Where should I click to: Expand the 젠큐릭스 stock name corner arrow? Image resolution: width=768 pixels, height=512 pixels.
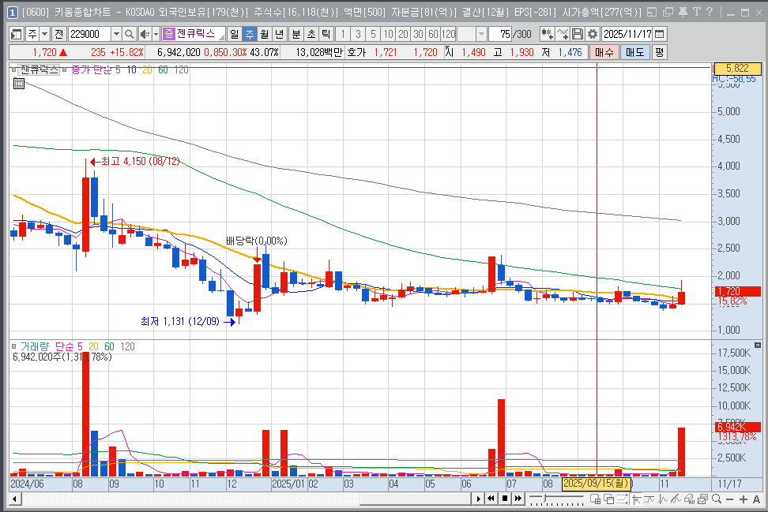tap(222, 36)
